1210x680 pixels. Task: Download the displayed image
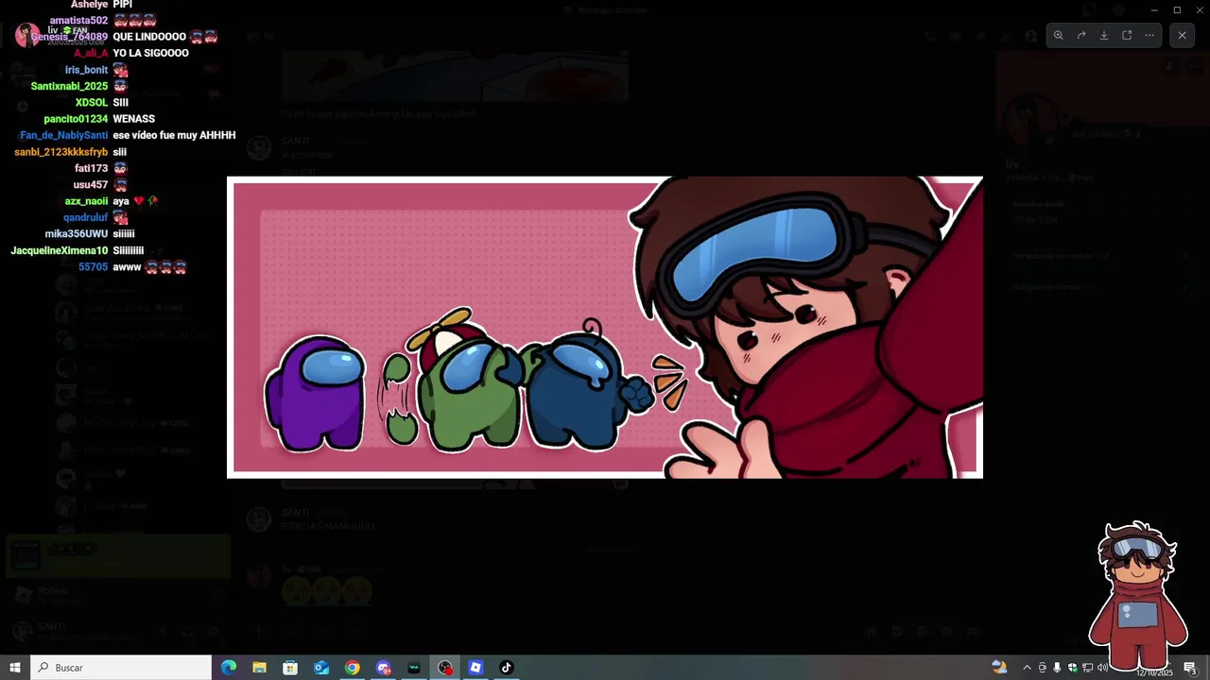point(1104,35)
